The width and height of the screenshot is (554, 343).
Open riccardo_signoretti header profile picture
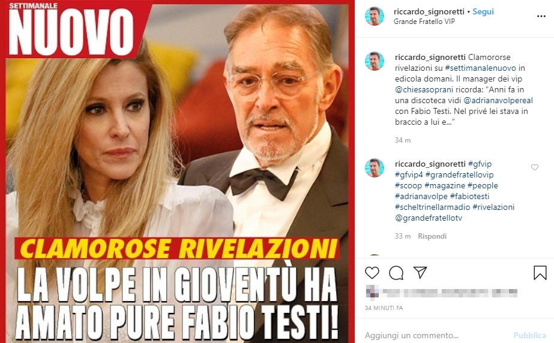point(375,16)
